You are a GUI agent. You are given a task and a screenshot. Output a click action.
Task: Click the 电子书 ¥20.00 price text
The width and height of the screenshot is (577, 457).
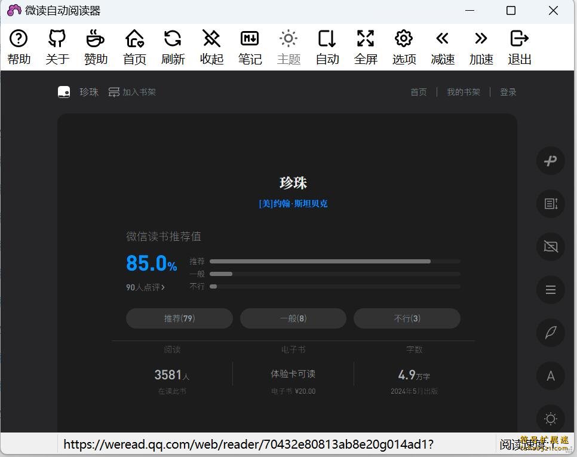pos(293,391)
